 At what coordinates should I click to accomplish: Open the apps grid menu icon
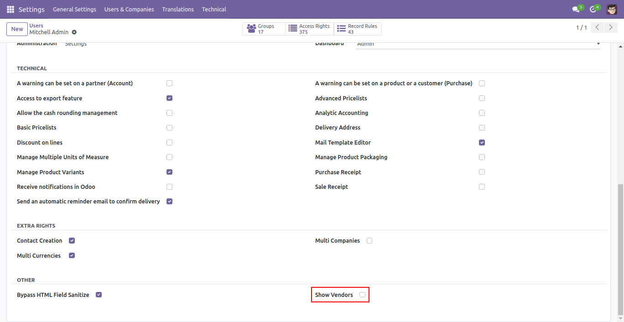click(x=10, y=9)
